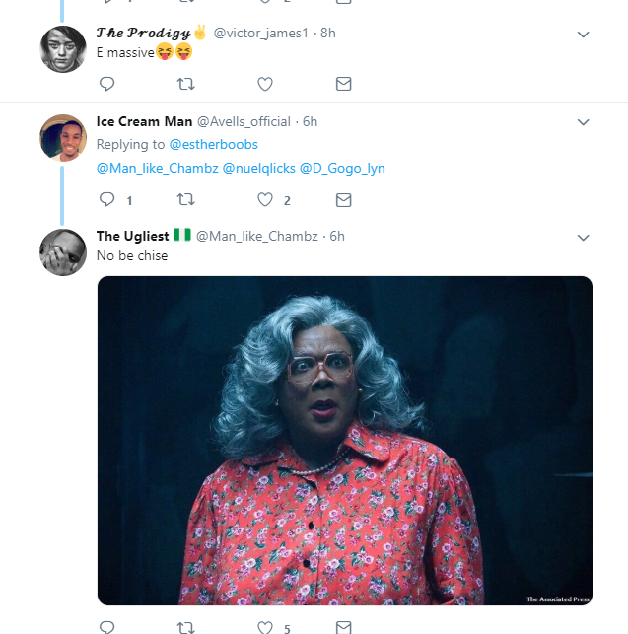
Task: Like The Ugliest's "No be chise" tweet
Action: (x=264, y=626)
